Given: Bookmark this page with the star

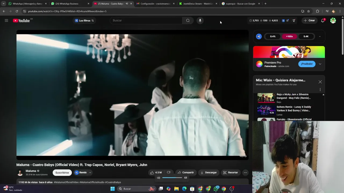Looking at the screenshot, I should (309, 11).
